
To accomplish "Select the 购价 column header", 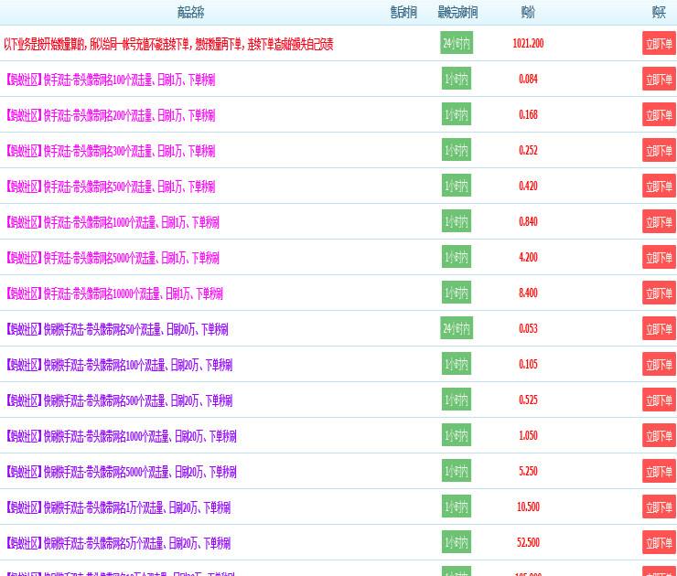I will (x=528, y=13).
